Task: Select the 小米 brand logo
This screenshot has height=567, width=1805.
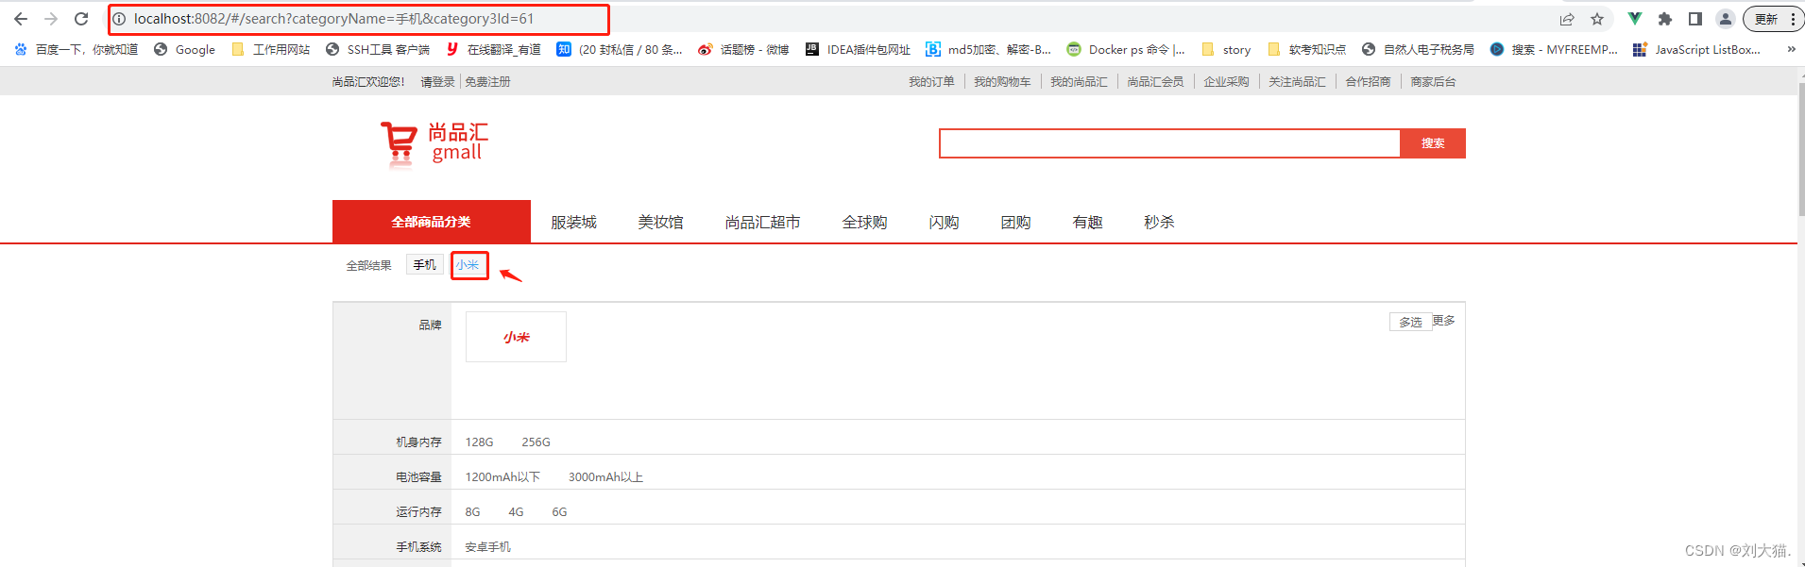Action: [516, 337]
